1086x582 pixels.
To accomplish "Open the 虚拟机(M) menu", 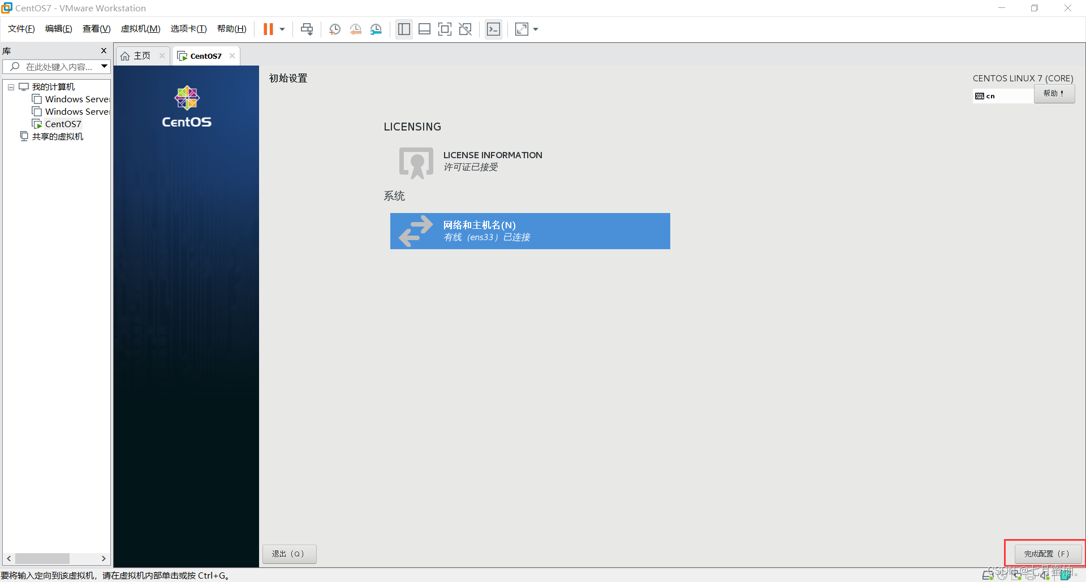I will pos(141,29).
